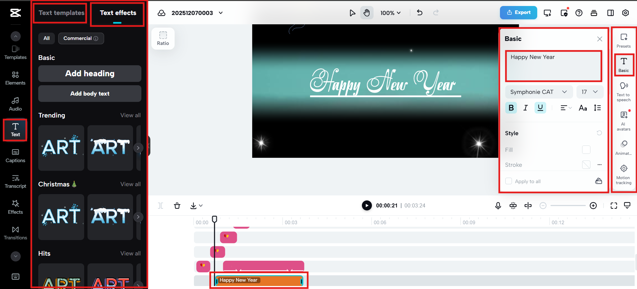Open the Stroke color swatch
Image resolution: width=637 pixels, height=289 pixels.
click(586, 164)
